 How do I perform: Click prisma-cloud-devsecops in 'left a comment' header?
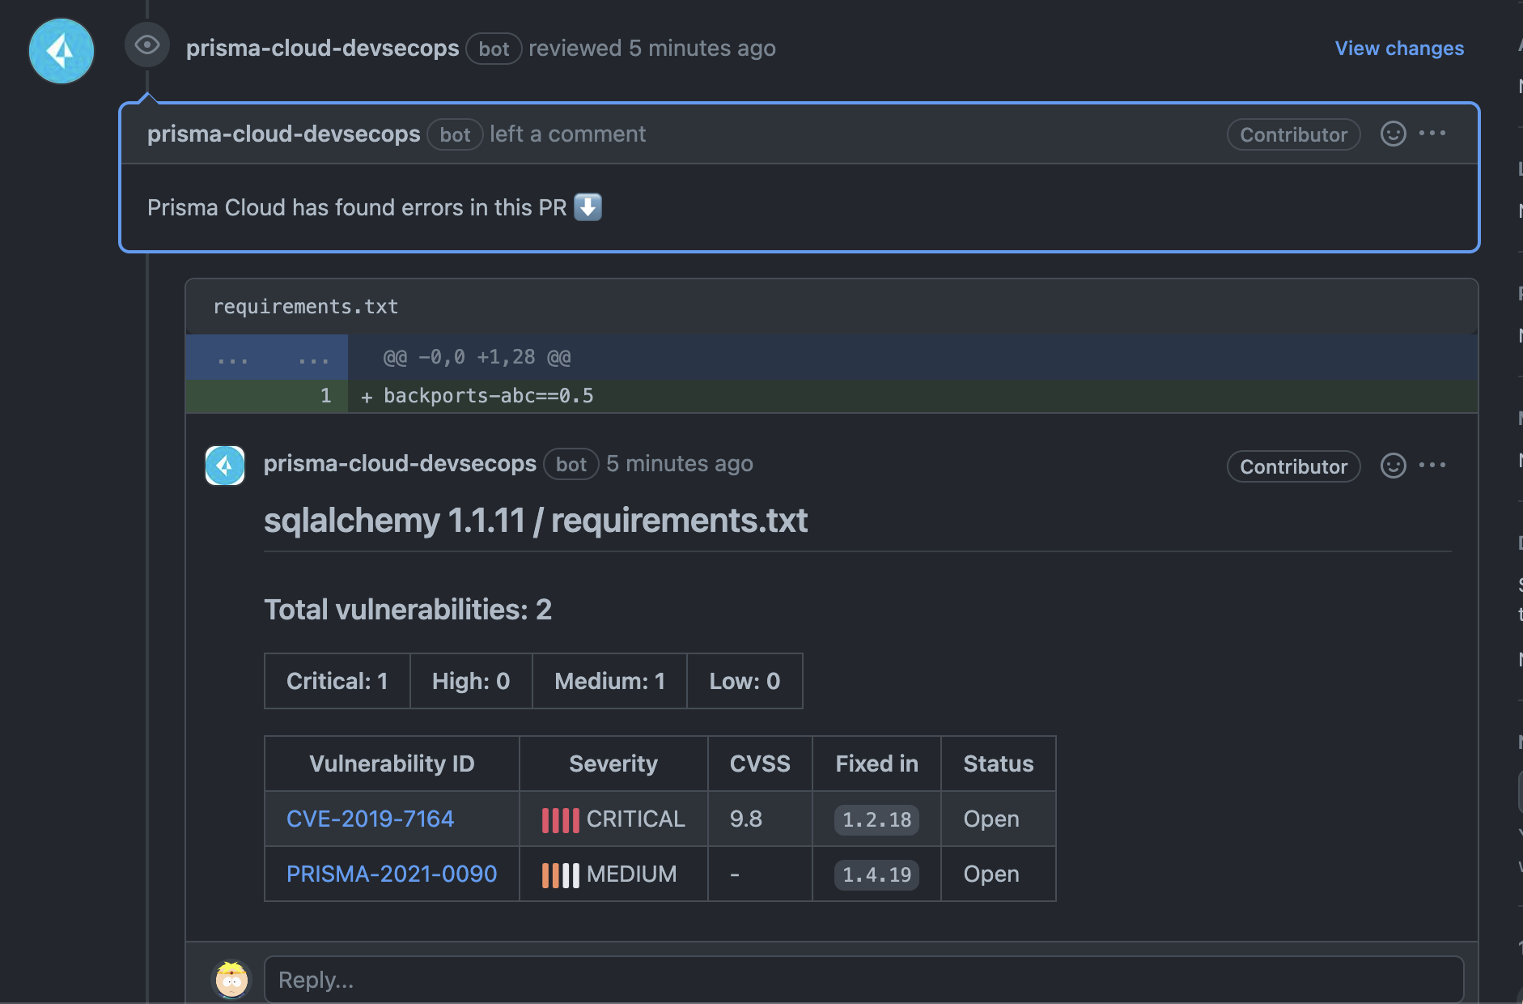(x=283, y=134)
